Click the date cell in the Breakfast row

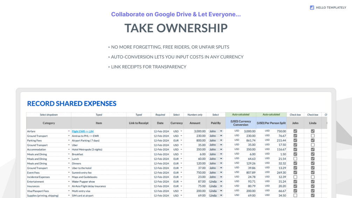coord(160,154)
